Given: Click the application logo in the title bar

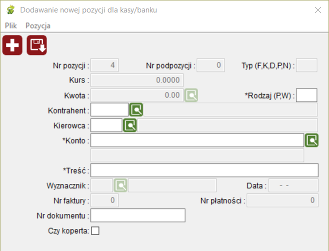Looking at the screenshot, I should click(x=10, y=10).
